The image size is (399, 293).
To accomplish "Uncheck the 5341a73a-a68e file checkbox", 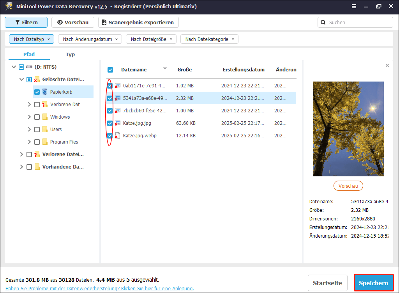I will (110, 98).
